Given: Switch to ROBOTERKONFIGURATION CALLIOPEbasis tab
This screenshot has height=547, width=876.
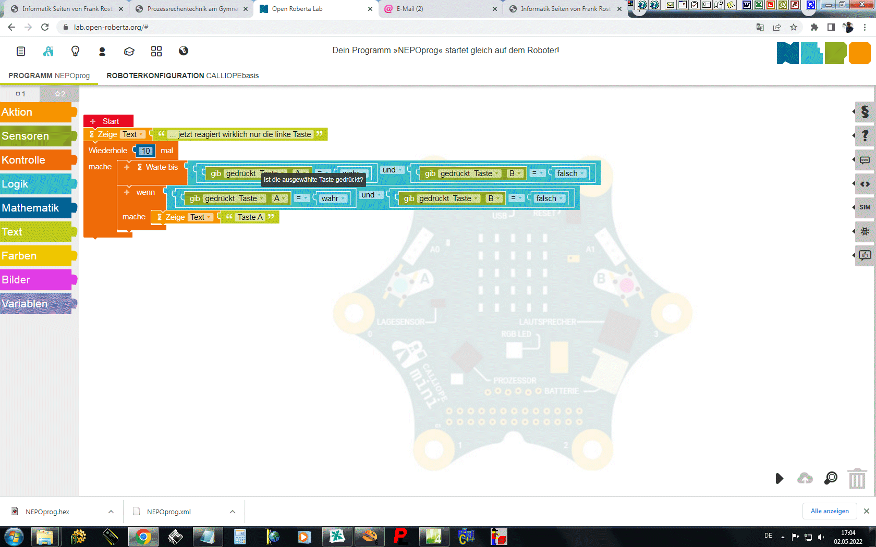Looking at the screenshot, I should (x=182, y=76).
